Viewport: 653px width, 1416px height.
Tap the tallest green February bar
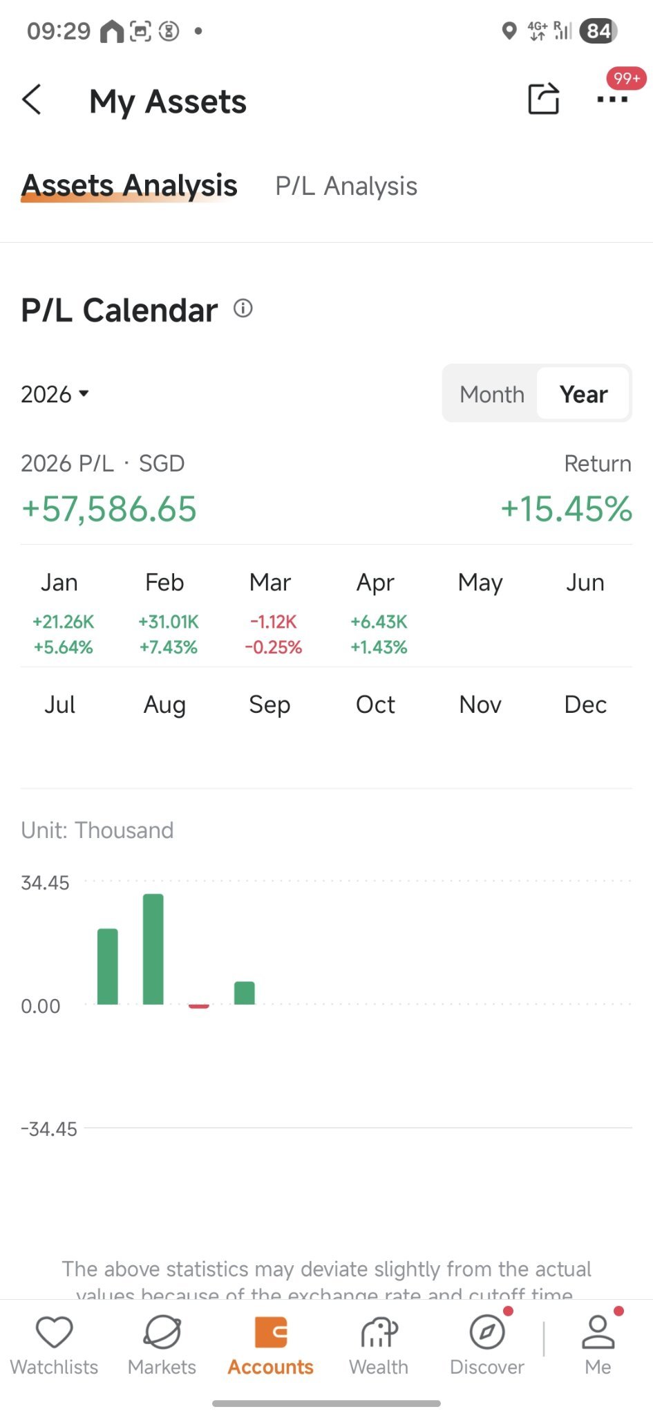(x=153, y=949)
